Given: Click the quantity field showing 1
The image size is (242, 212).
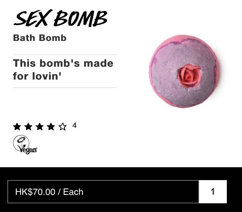Looking at the screenshot, I should 213,192.
